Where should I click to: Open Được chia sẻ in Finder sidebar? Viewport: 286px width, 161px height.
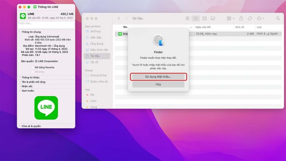tap(97, 82)
